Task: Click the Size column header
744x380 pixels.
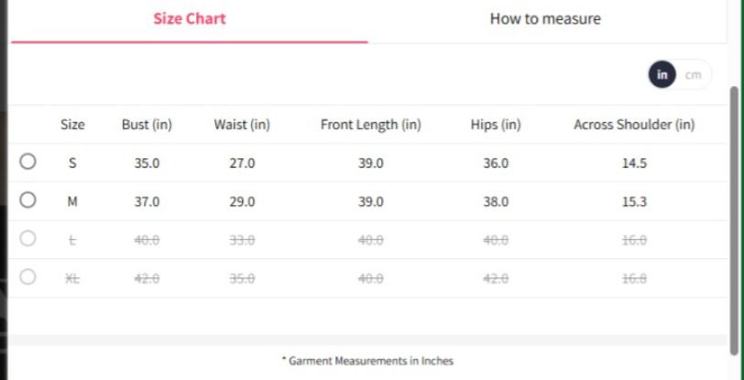Action: [x=72, y=125]
